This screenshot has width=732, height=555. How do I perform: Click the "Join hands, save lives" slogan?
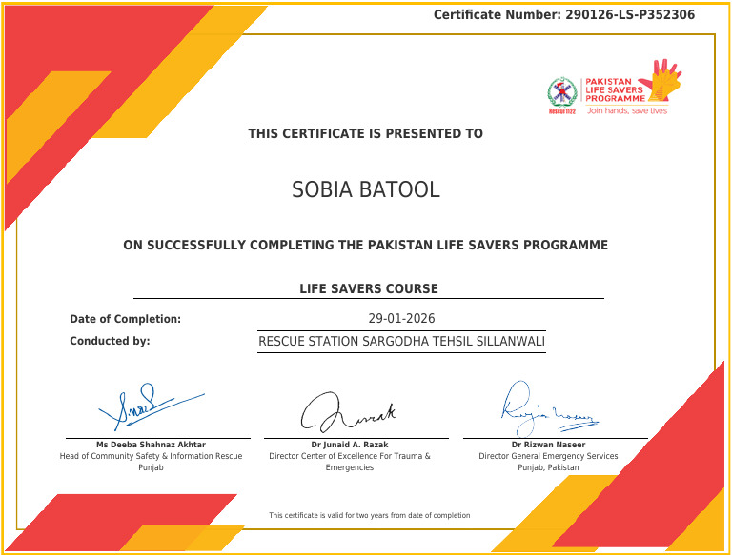point(627,111)
